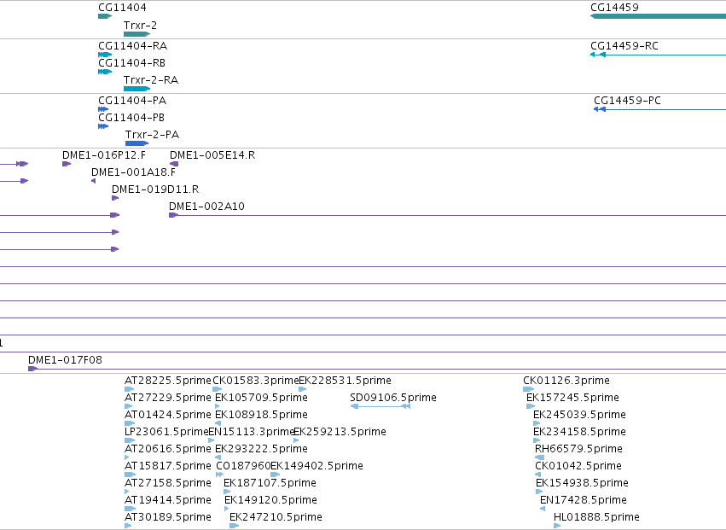Click the CG11404-PA protein label
This screenshot has height=530, width=726.
[x=132, y=101]
